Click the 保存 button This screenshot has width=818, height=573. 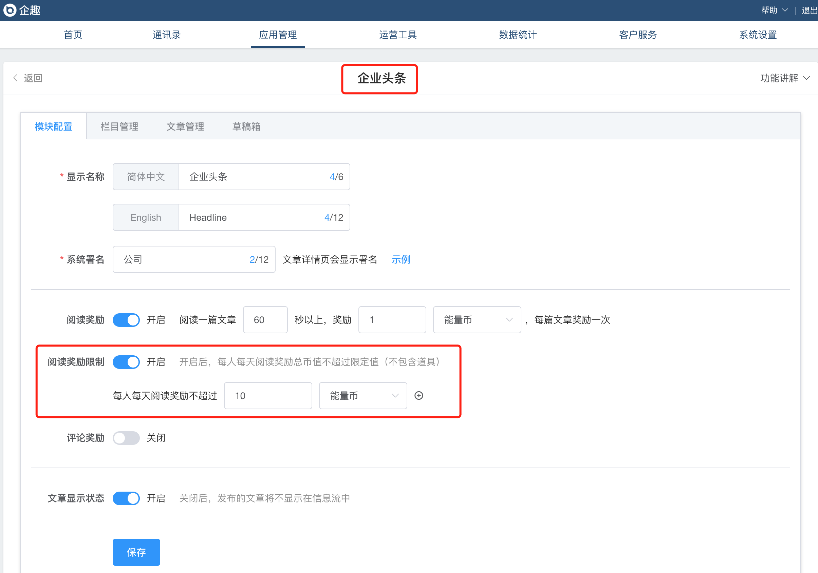point(136,552)
